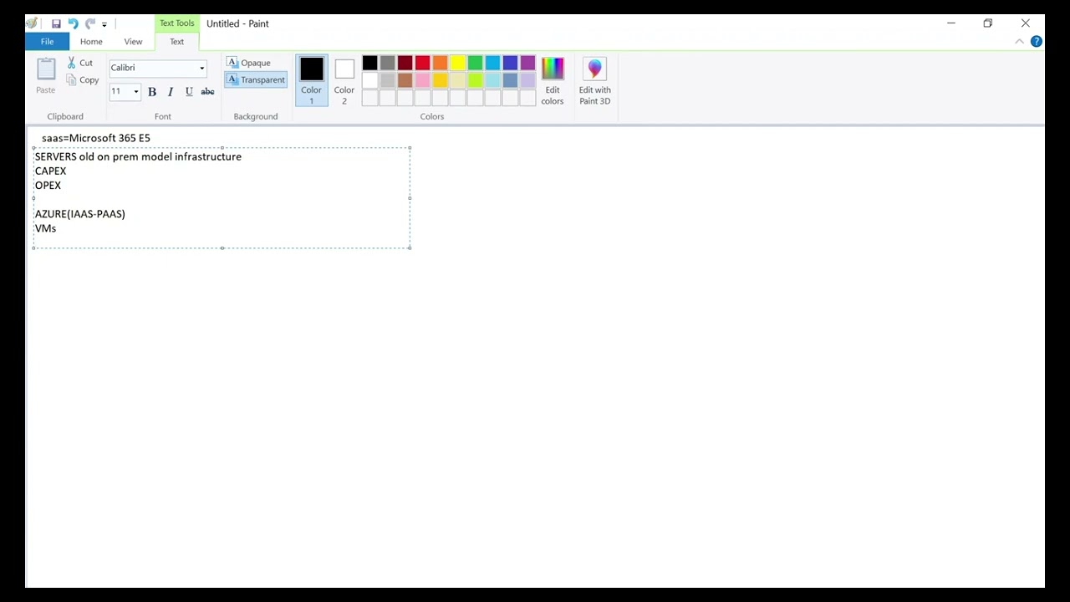Viewport: 1070px width, 602px height.
Task: Click the Redo arrow in quick access toolbar
Action: pyautogui.click(x=90, y=23)
